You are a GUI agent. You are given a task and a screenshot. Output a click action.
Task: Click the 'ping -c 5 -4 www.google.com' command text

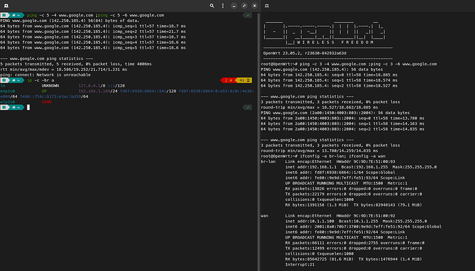tap(60, 15)
